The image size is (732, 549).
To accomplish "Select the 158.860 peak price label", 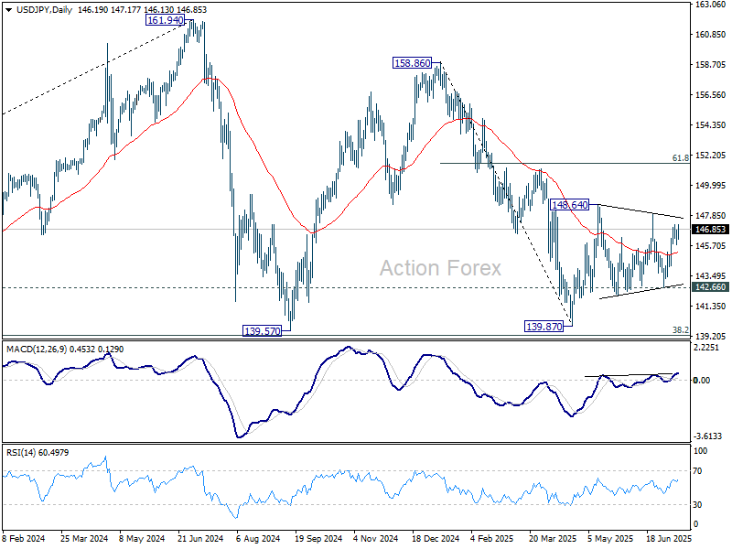I will [413, 63].
